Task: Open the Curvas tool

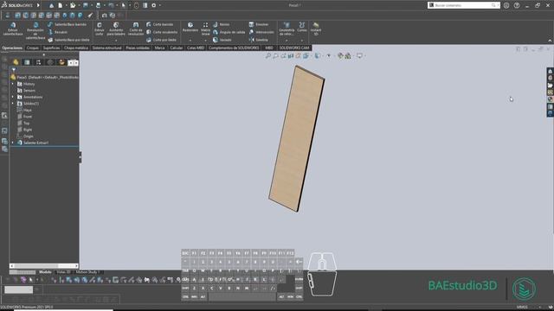Action: [302, 27]
